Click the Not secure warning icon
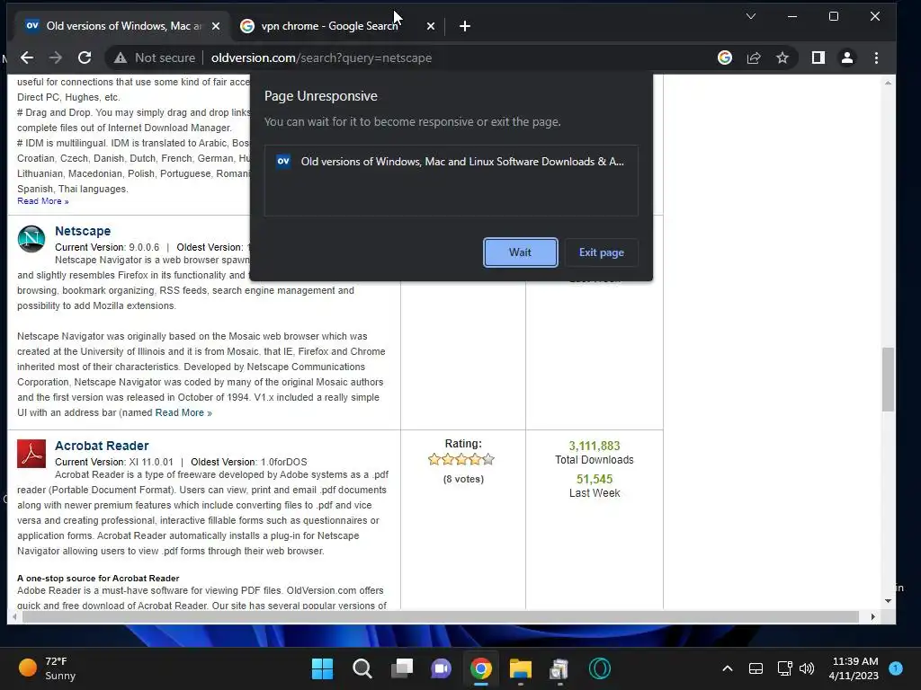921x690 pixels. point(121,57)
